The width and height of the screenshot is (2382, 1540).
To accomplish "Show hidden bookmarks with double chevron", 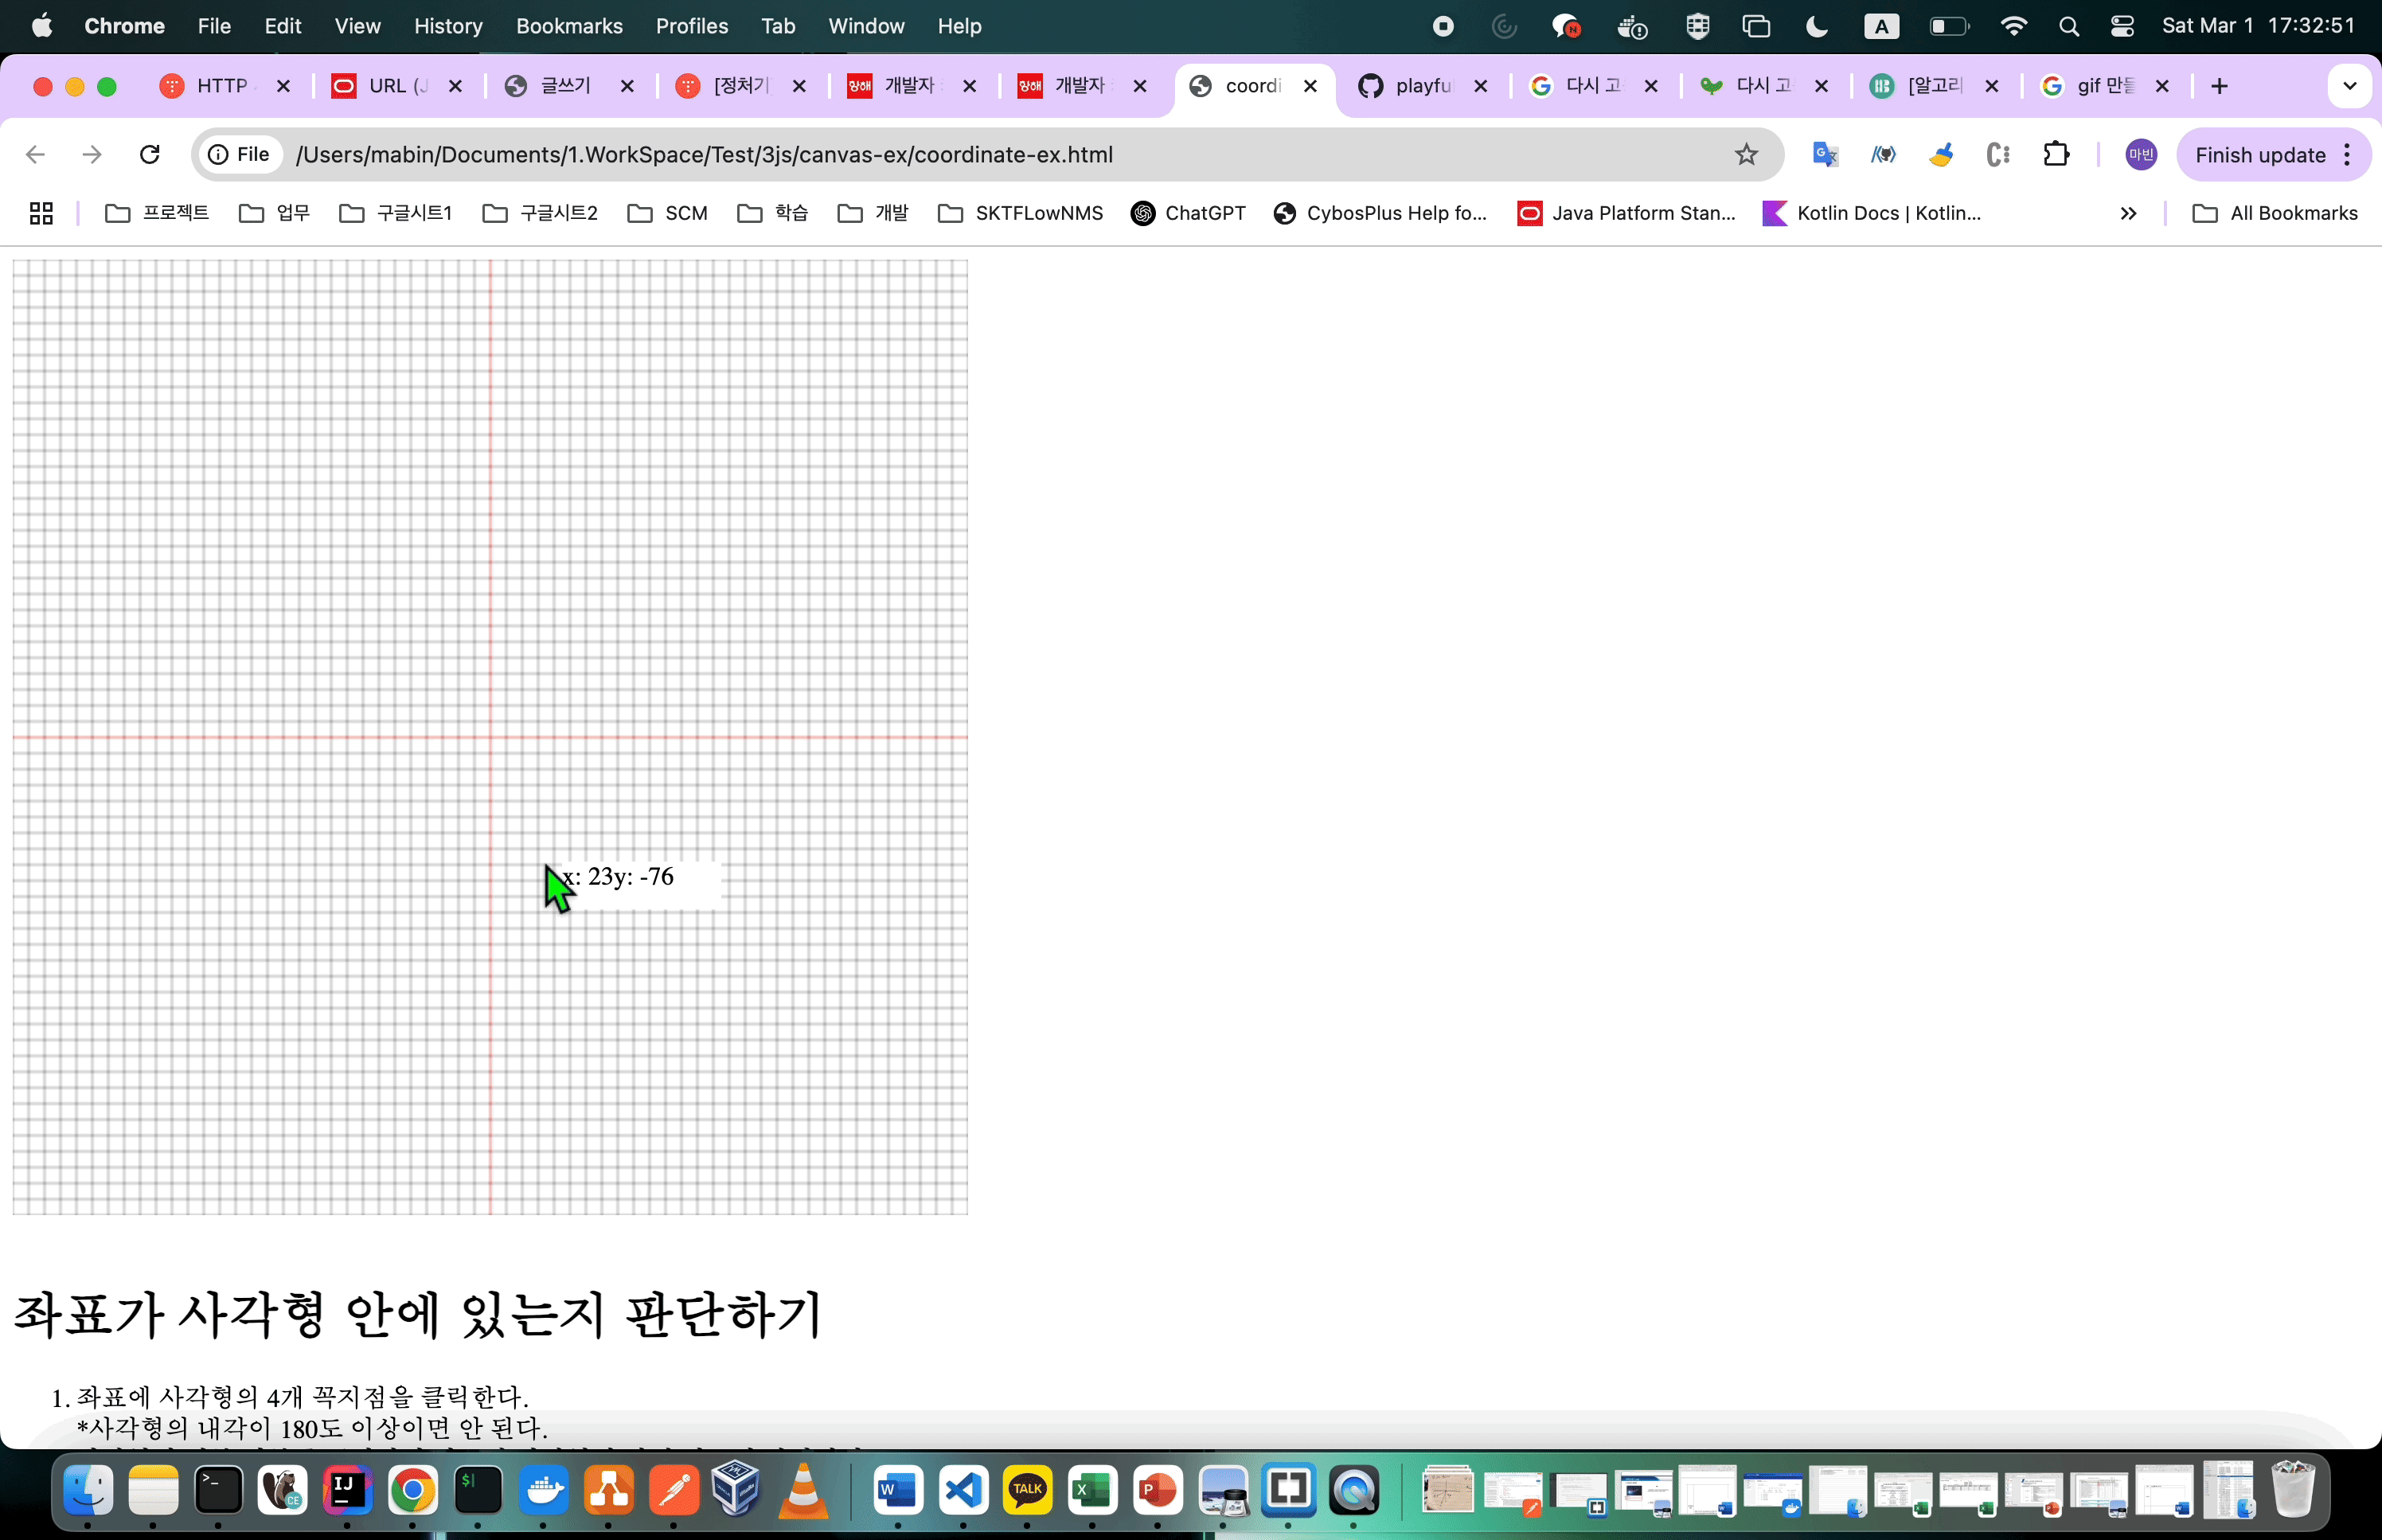I will [2128, 213].
